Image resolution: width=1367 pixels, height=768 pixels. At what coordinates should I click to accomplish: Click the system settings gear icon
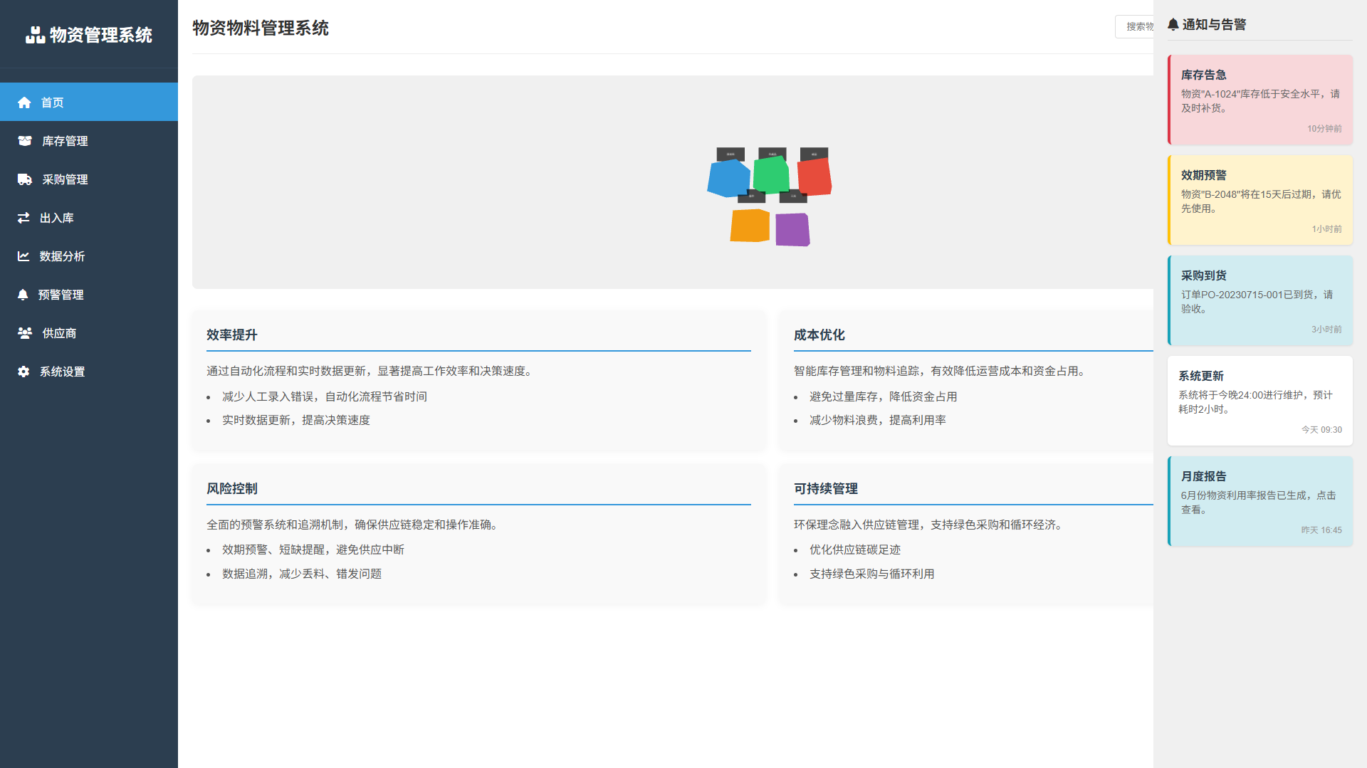point(23,372)
